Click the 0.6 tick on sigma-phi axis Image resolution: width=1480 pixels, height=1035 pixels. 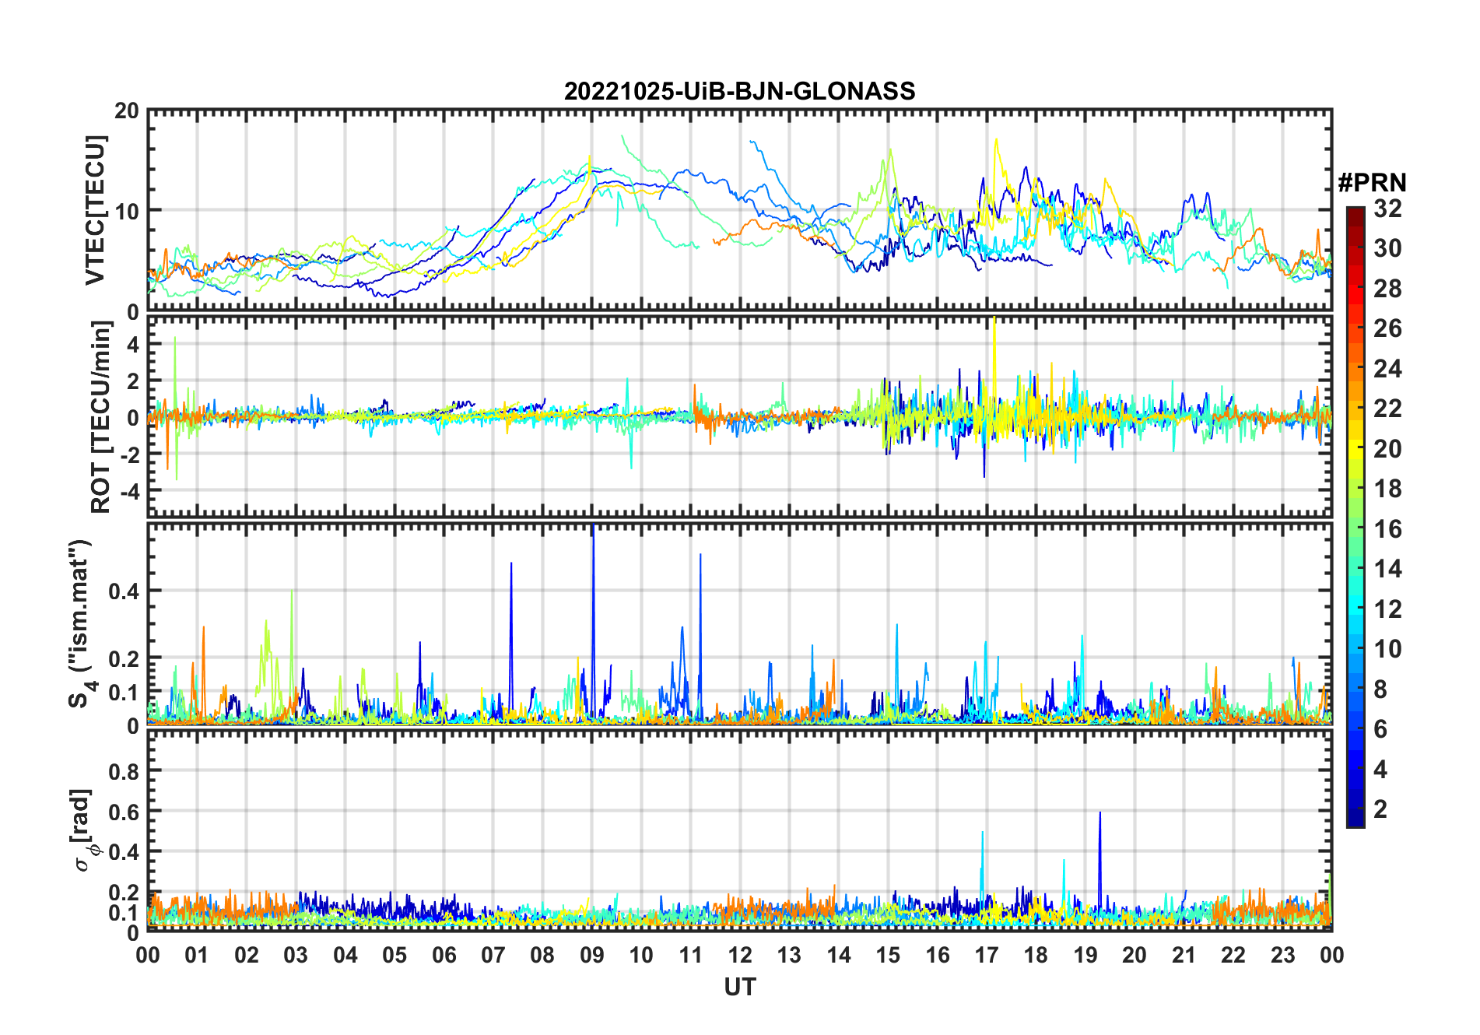click(x=125, y=812)
